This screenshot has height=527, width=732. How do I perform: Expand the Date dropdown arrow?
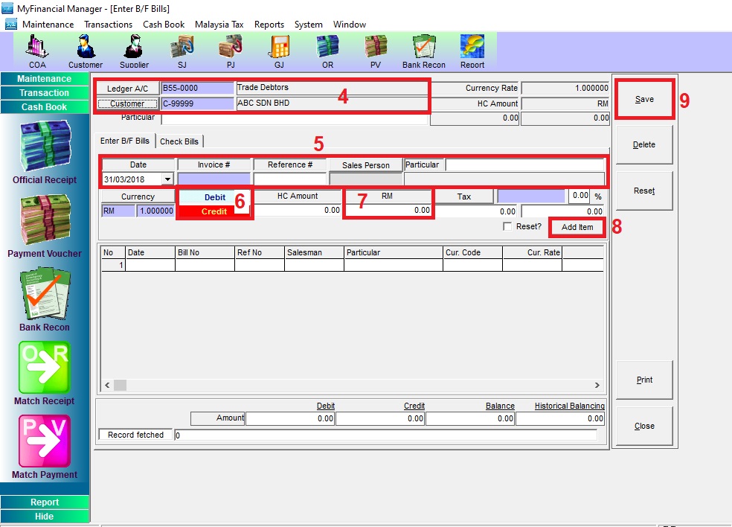tap(167, 179)
